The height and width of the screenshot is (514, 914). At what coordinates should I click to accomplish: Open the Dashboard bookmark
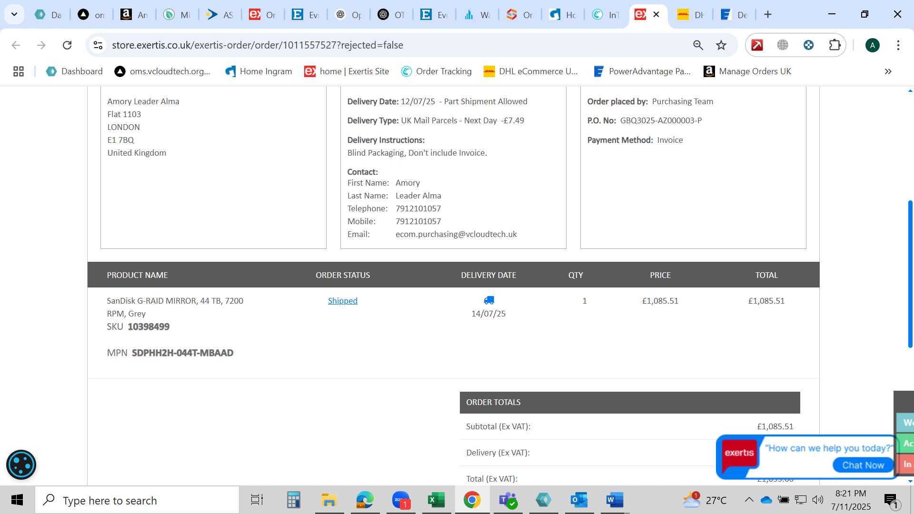click(x=74, y=71)
